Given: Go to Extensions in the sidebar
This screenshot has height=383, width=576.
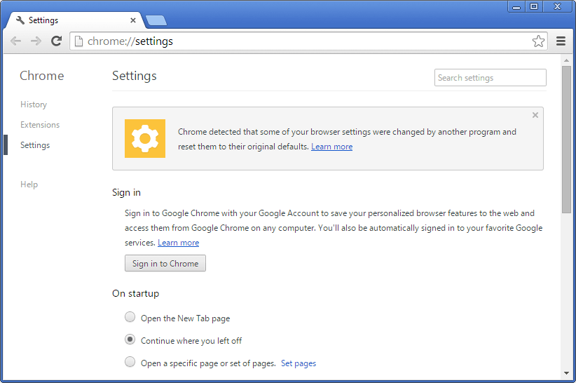Looking at the screenshot, I should coord(40,125).
